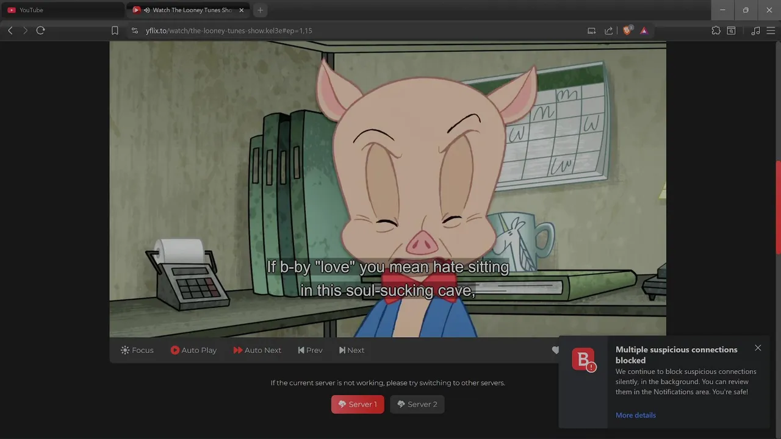
Task: Toggle the browser sidebar panel icon
Action: pyautogui.click(x=731, y=30)
